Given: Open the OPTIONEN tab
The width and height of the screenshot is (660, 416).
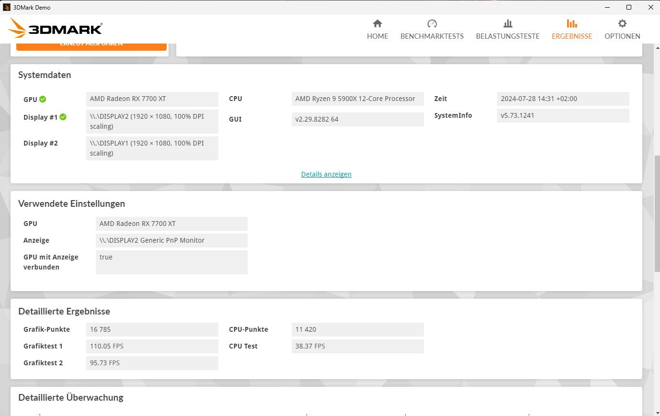Looking at the screenshot, I should click(622, 30).
